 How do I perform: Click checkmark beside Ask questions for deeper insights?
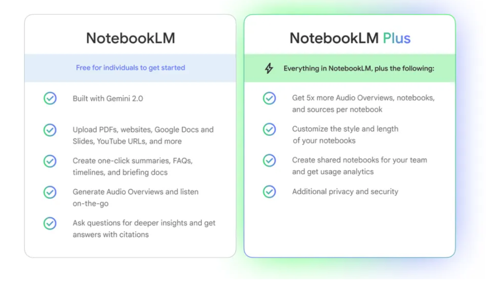(50, 223)
